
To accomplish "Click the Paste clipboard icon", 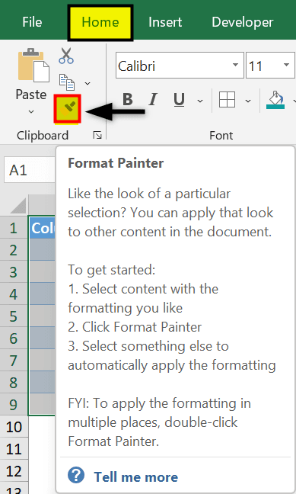I will click(33, 65).
